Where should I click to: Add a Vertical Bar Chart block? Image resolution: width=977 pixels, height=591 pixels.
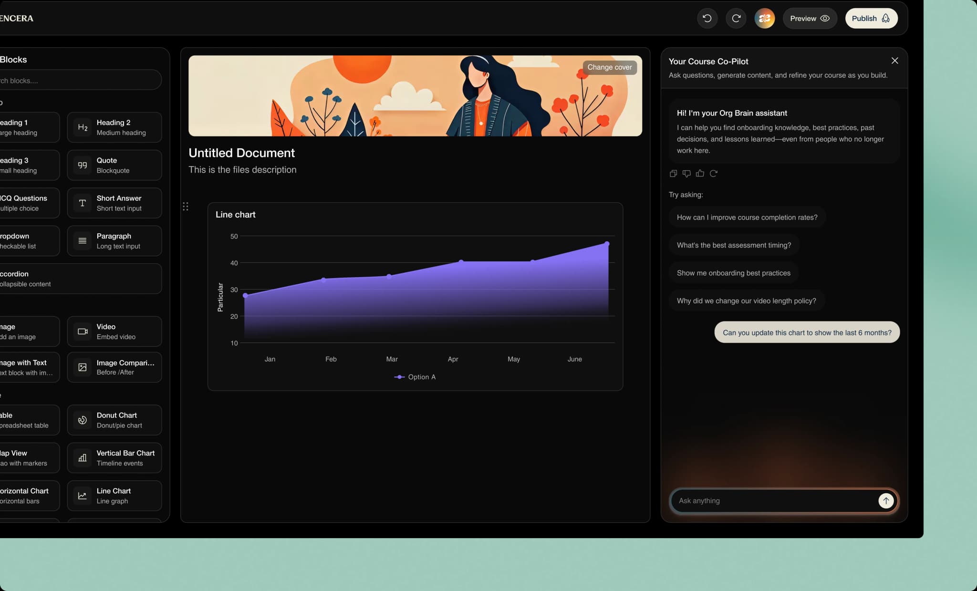[114, 458]
